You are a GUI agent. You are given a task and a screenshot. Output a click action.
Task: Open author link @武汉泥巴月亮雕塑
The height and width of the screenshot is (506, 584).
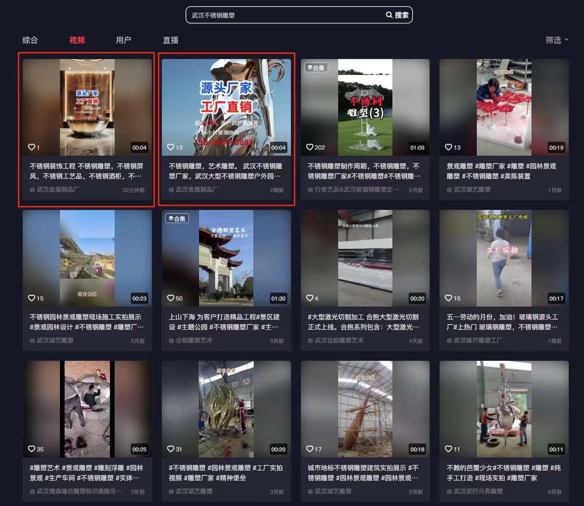478,491
